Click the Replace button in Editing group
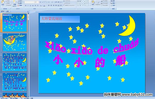The width and height of the screenshot is (155, 99). [x=113, y=3]
